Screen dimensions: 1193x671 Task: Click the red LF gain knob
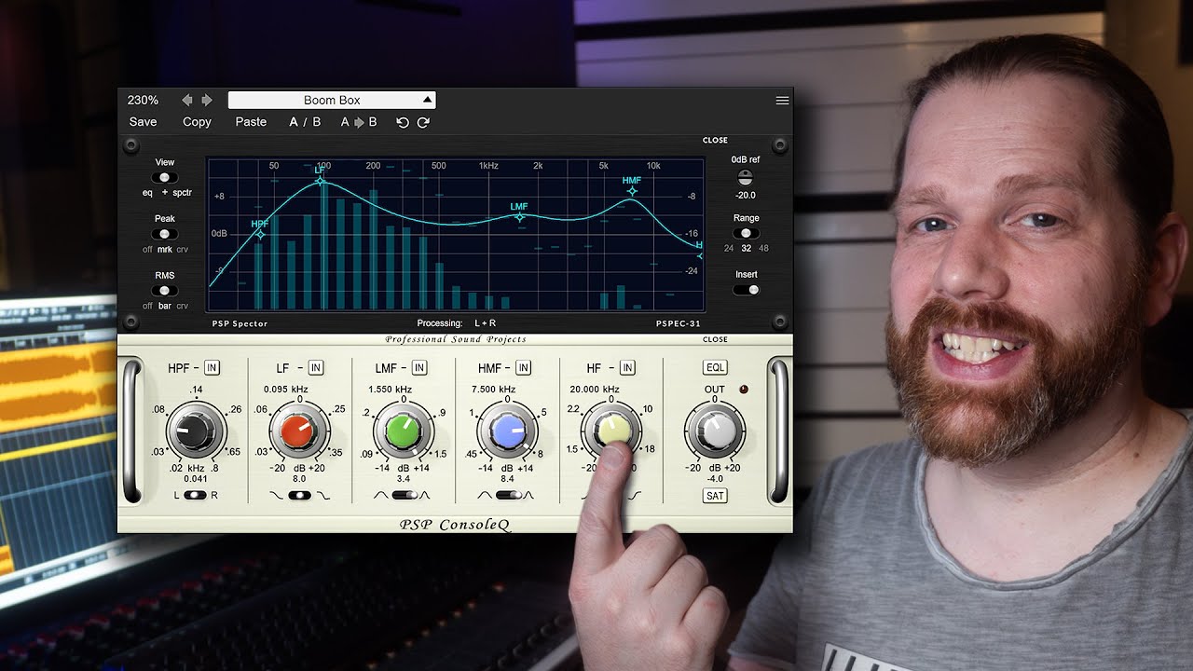point(299,432)
